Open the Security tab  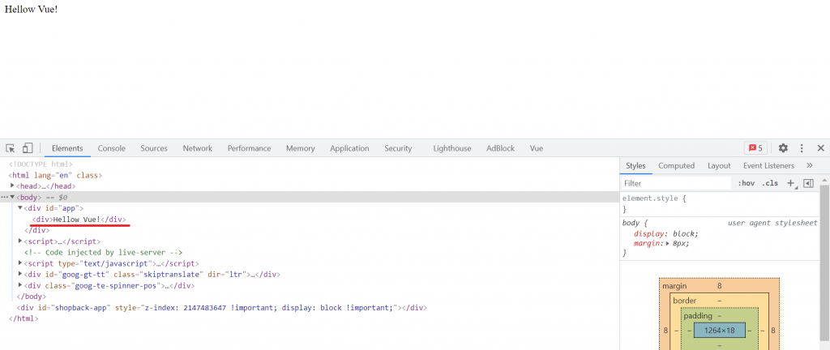pos(398,148)
